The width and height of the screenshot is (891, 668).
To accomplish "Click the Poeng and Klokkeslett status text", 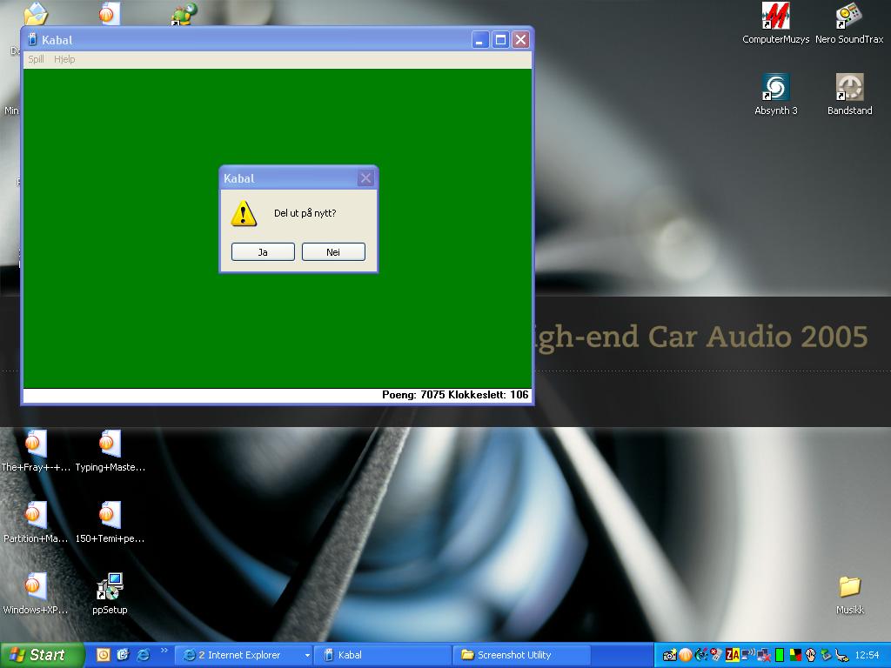I will point(455,395).
